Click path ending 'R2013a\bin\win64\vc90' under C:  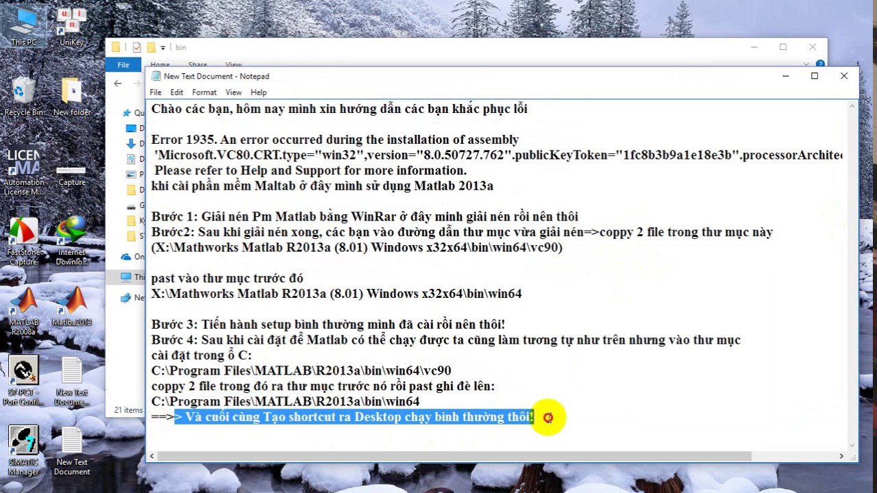[301, 370]
